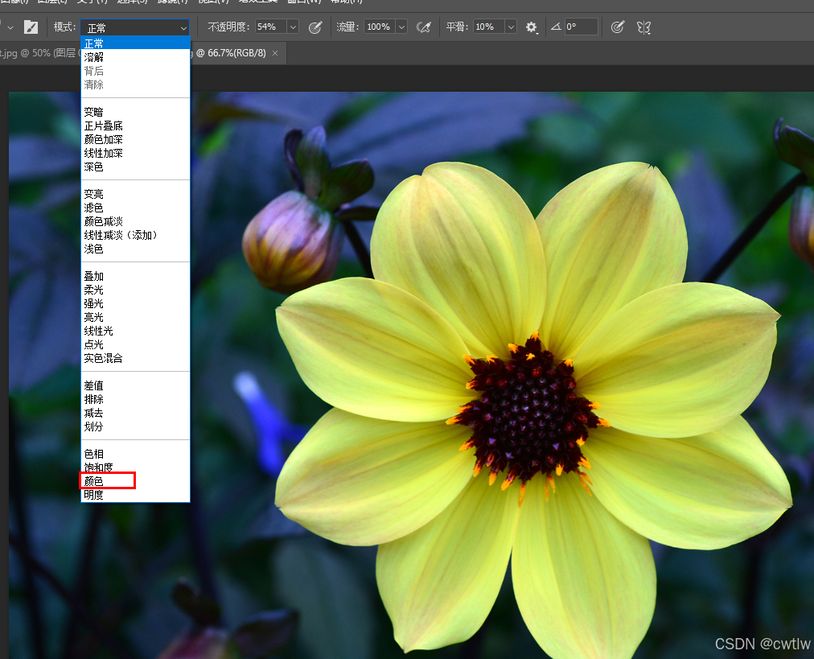Screen dimensions: 814x659
Task: Switch to the jpg @ 50% document tab
Action: pos(39,53)
